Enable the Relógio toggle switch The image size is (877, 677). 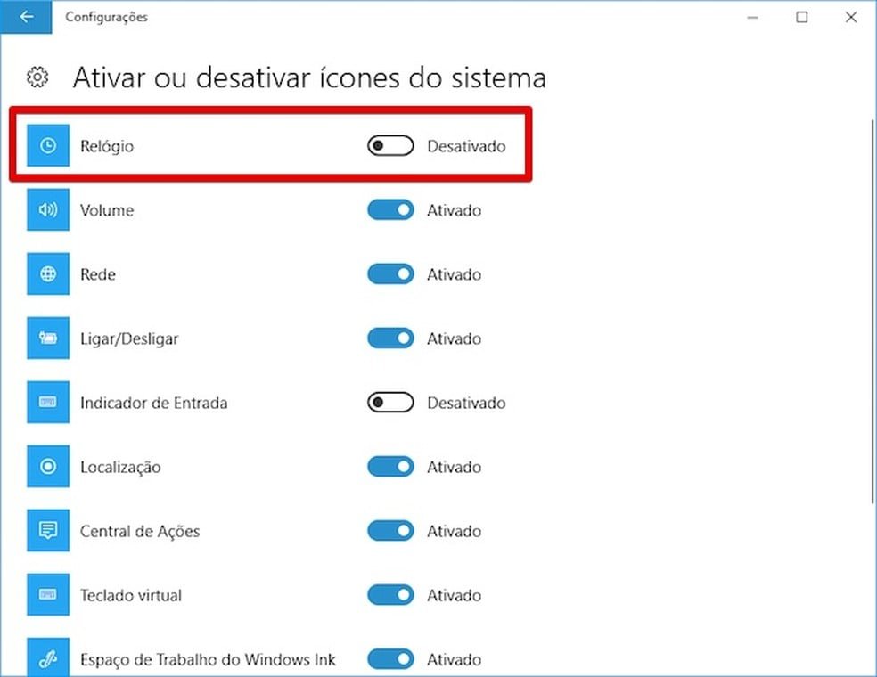point(390,146)
